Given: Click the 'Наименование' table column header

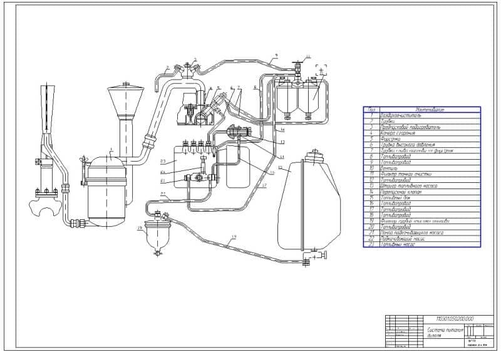Looking at the screenshot, I should (430, 110).
